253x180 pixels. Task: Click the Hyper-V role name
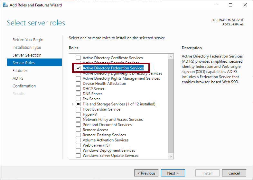[x=90, y=114]
